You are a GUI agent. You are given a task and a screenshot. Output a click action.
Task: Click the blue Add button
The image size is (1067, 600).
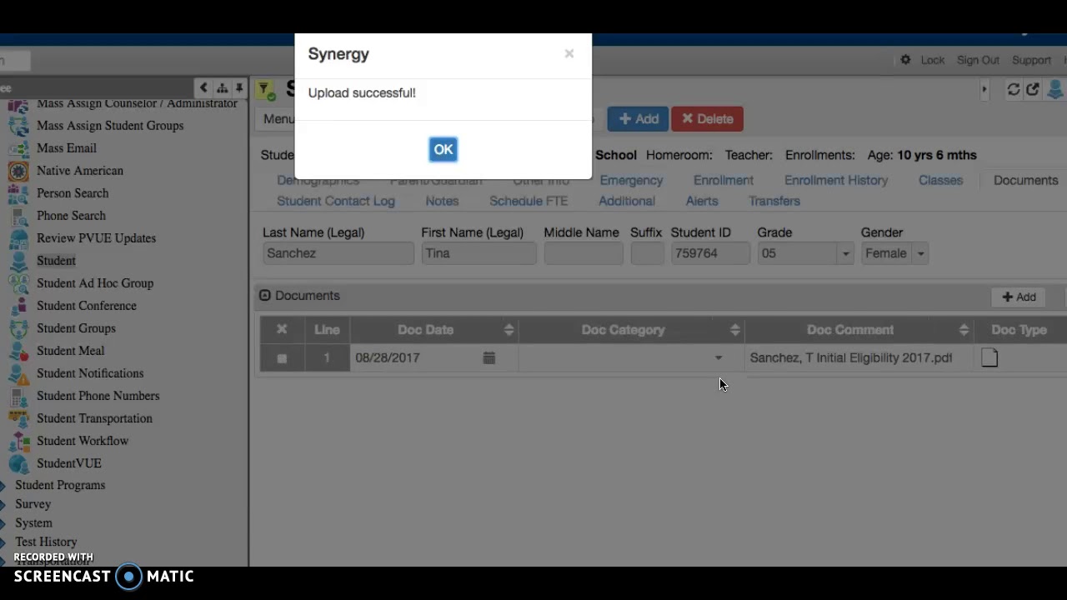coord(638,119)
